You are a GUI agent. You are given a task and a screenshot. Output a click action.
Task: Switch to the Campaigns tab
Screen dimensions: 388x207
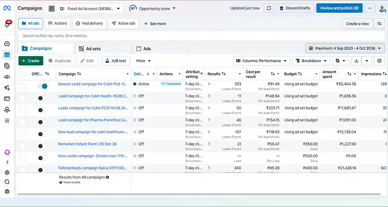pos(46,49)
